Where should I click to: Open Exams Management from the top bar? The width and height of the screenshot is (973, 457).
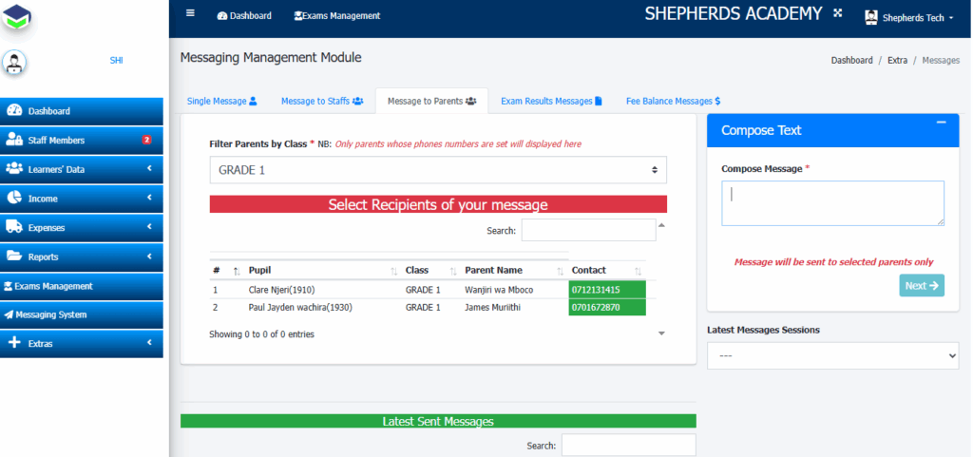[337, 16]
